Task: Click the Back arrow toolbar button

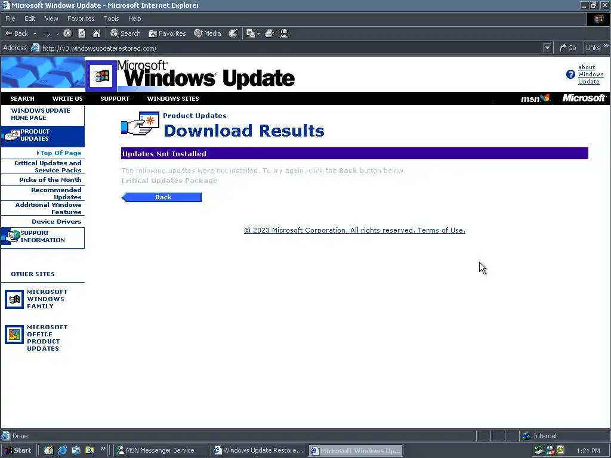Action: [x=16, y=33]
